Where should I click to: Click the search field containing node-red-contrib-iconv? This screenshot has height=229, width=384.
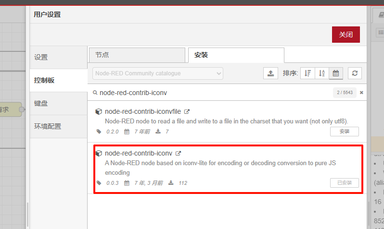tap(212, 93)
